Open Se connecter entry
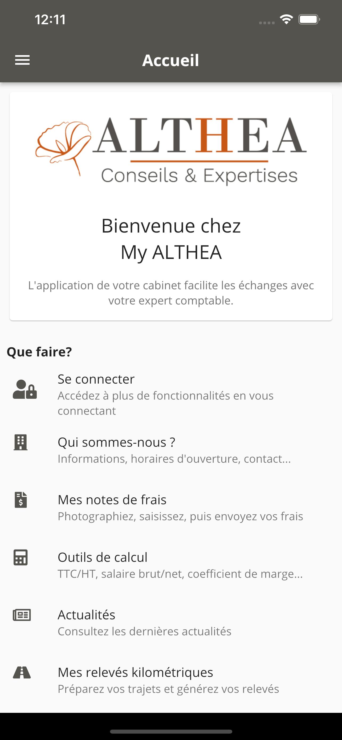 (x=171, y=395)
